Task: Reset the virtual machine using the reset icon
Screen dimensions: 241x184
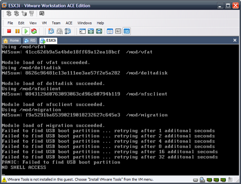Action: coord(34,31)
